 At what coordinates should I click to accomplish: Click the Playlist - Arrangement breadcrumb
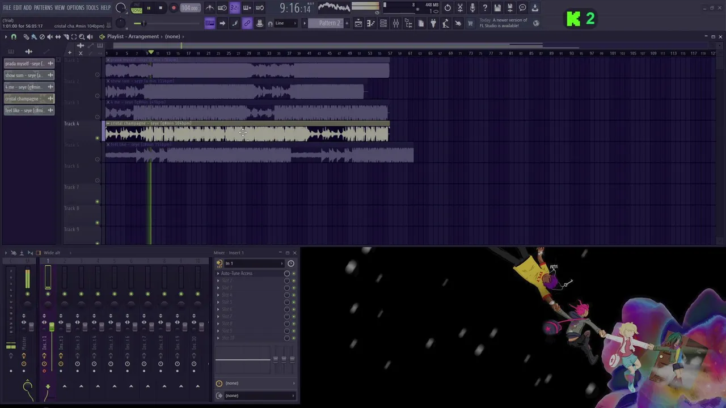coord(133,37)
